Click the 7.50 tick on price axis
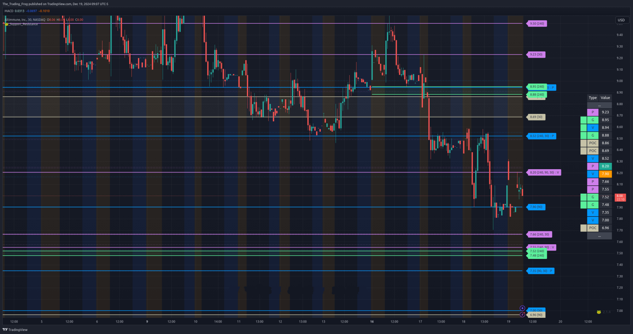The height and width of the screenshot is (334, 633). pos(620,253)
